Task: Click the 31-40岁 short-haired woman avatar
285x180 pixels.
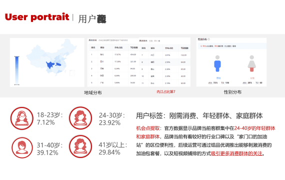Action: pyautogui.click(x=22, y=147)
